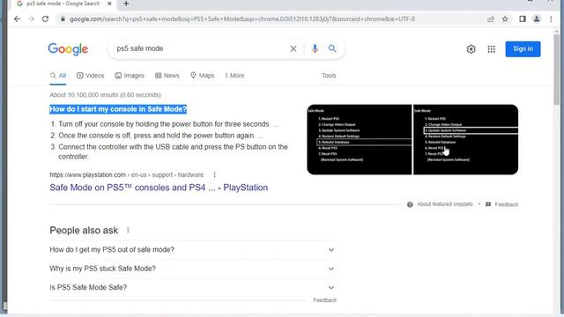This screenshot has height=317, width=564.
Task: Bookmark this page with the star icon
Action: point(505,19)
